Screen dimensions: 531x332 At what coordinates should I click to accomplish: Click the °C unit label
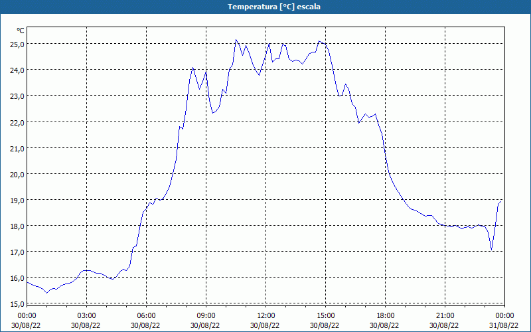point(21,31)
